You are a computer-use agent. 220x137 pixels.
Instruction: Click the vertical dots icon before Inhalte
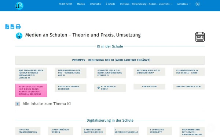[106, 4]
